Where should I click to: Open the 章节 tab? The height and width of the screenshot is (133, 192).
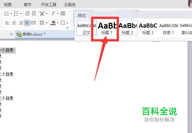pos(28,5)
